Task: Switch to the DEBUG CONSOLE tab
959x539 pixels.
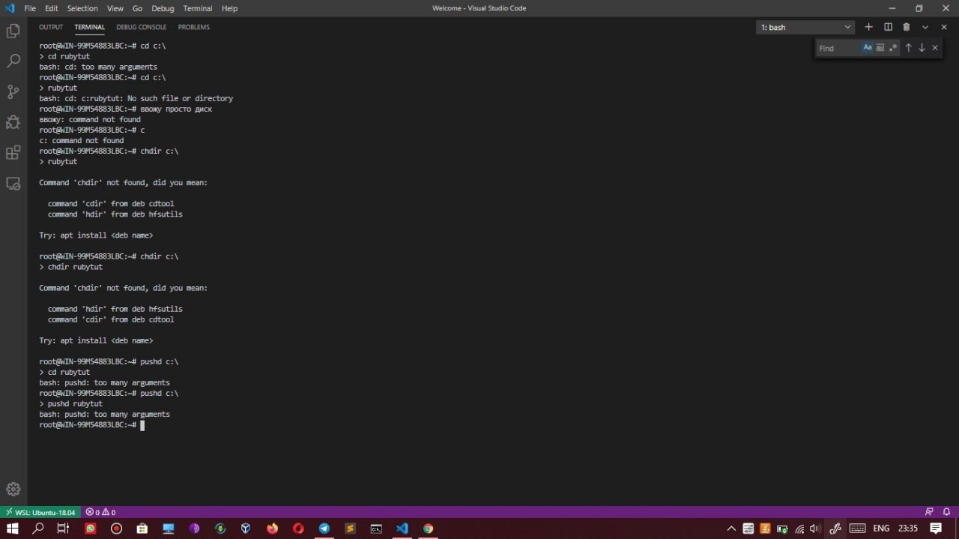Action: pos(142,27)
